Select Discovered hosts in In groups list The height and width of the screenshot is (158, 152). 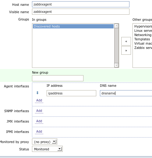[73, 26]
